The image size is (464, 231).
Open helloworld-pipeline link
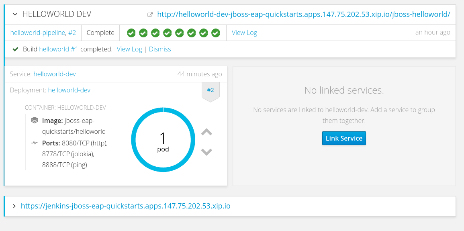coord(38,33)
